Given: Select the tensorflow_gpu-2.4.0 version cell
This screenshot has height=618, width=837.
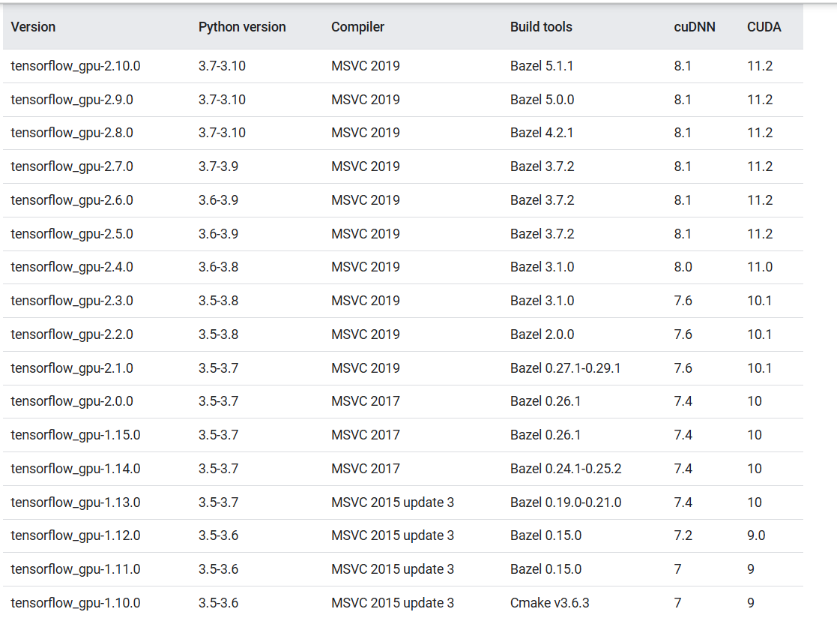Looking at the screenshot, I should click(72, 267).
